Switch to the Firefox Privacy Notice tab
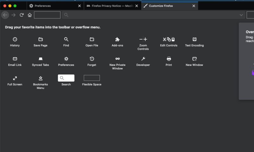Viewport: 254px width, 152px height. coord(113,6)
